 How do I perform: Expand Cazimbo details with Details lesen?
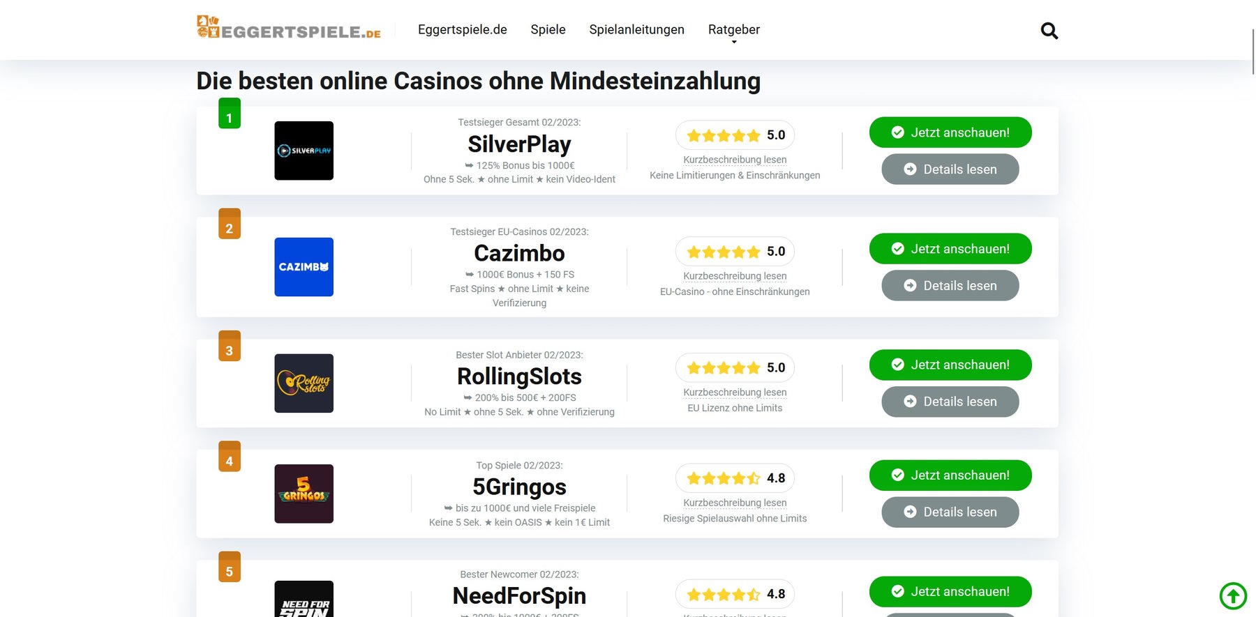[950, 285]
